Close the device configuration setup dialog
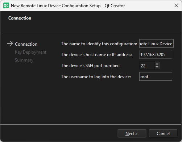The image size is (182, 142). coord(176,5)
